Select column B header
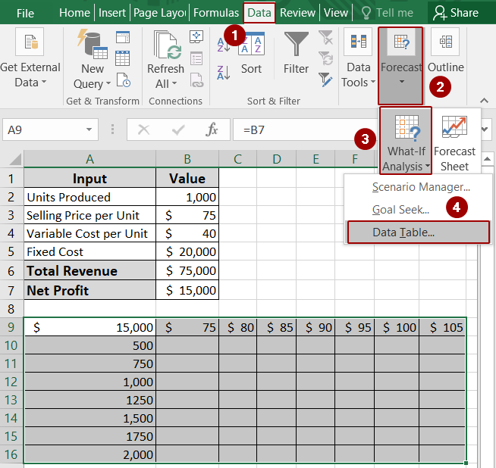496x468 pixels. pyautogui.click(x=187, y=159)
